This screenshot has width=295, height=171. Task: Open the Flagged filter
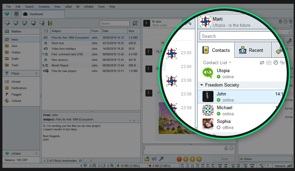16,94
